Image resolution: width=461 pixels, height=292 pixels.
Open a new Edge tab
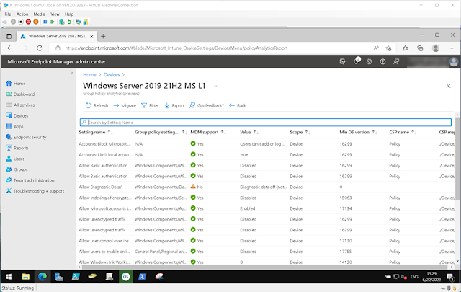pos(103,36)
